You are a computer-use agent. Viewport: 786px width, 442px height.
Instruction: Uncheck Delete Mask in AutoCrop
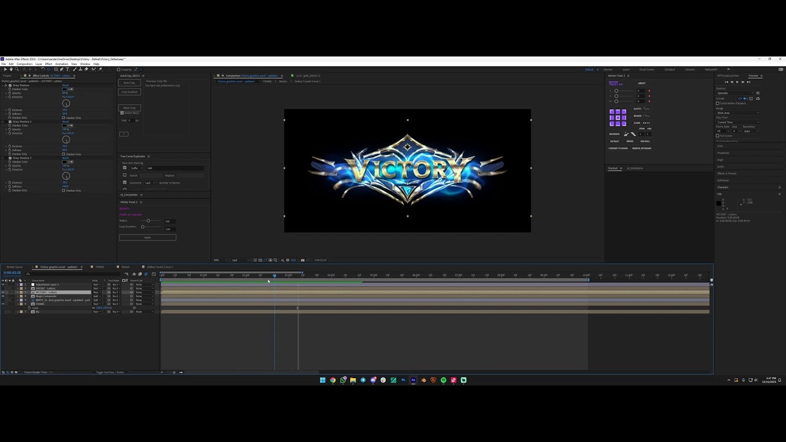point(122,113)
